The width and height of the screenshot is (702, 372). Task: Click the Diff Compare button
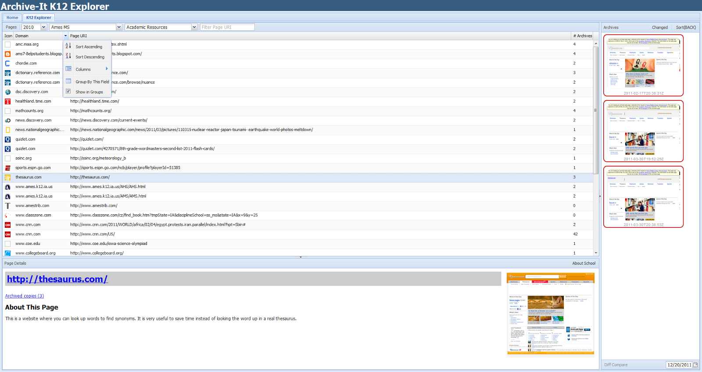click(x=616, y=365)
